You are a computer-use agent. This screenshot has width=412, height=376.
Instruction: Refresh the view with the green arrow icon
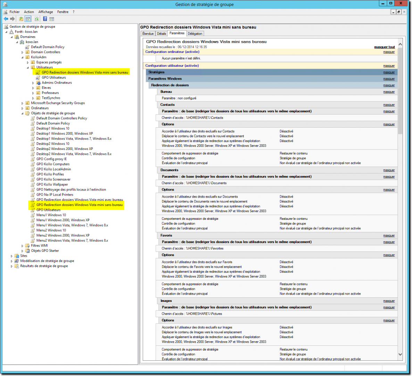pyautogui.click(x=36, y=19)
